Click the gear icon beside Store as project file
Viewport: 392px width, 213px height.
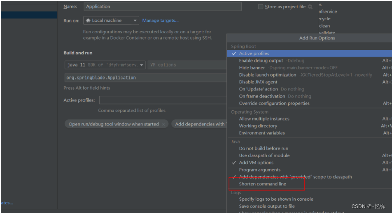pyautogui.click(x=310, y=7)
